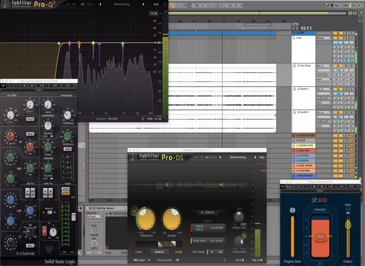Solo the A VOICE RECORD return track

(x=346, y=136)
